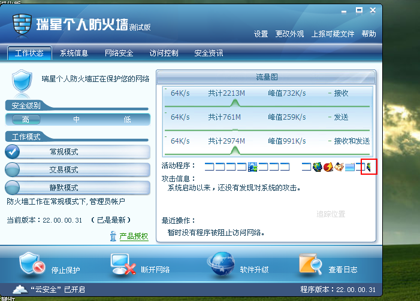
Task: Select 静默模式 working mode
Action: click(x=78, y=187)
